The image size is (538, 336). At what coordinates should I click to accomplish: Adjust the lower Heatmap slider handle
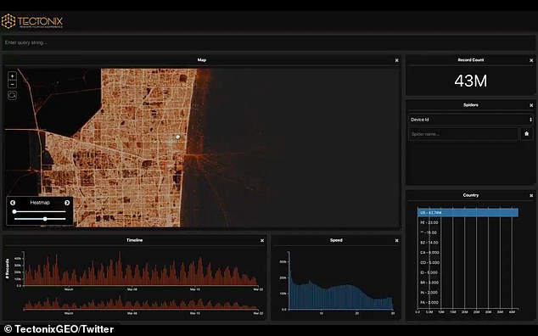click(45, 219)
